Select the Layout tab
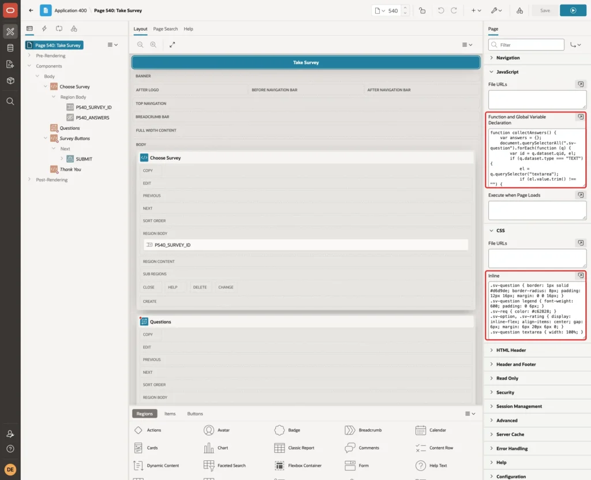The width and height of the screenshot is (591, 480). [140, 29]
